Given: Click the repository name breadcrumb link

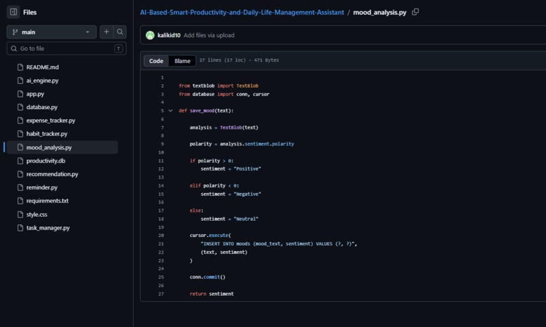Looking at the screenshot, I should [x=242, y=12].
